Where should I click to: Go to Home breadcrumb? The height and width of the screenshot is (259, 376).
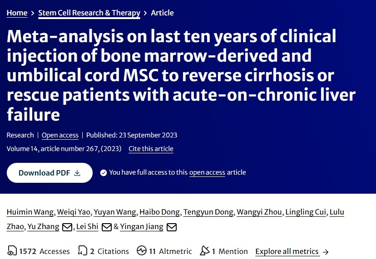click(x=17, y=13)
